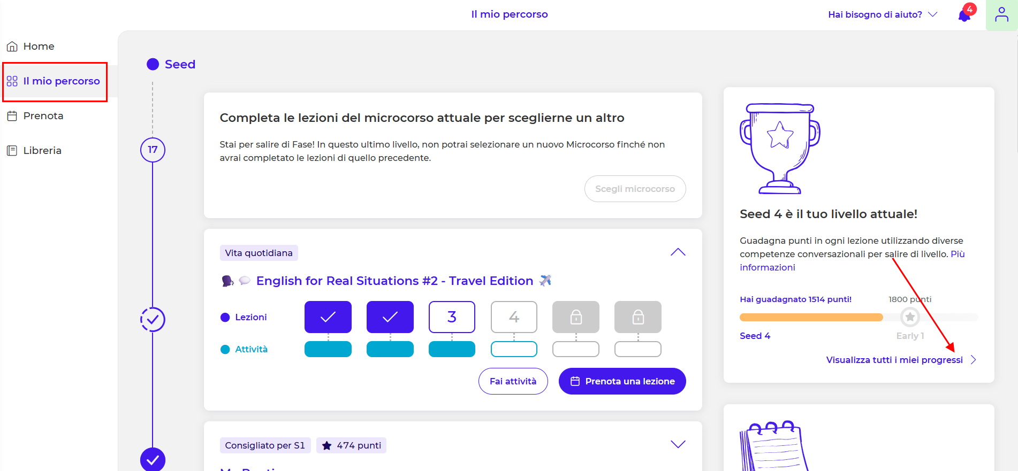
Task: Open Visualizza tutti i miei progressi link
Action: click(894, 360)
